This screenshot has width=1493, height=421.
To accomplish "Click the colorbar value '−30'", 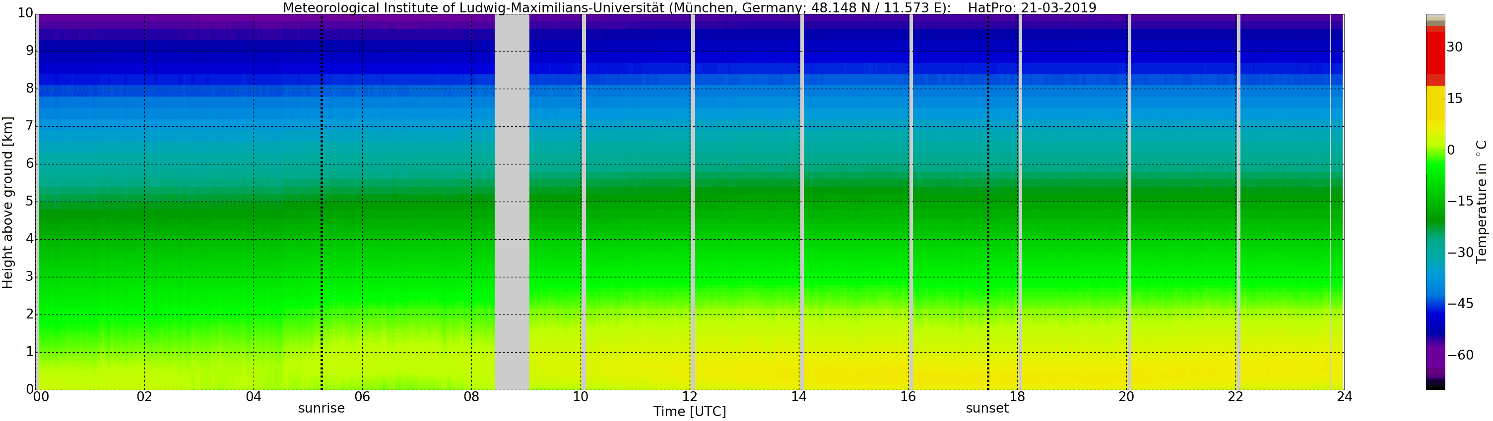I will pyautogui.click(x=1461, y=253).
